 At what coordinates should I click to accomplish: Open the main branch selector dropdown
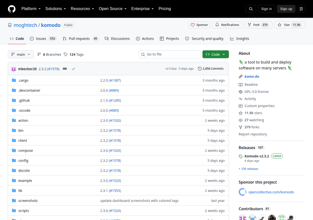tap(21, 54)
